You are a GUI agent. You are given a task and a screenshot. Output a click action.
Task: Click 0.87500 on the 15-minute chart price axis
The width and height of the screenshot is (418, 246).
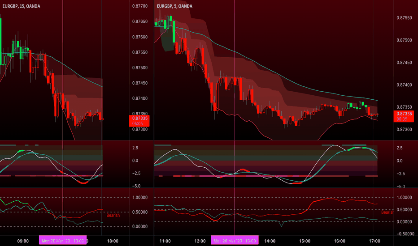(139, 68)
